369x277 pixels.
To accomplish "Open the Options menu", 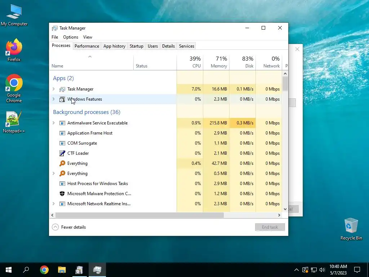I will 71,37.
